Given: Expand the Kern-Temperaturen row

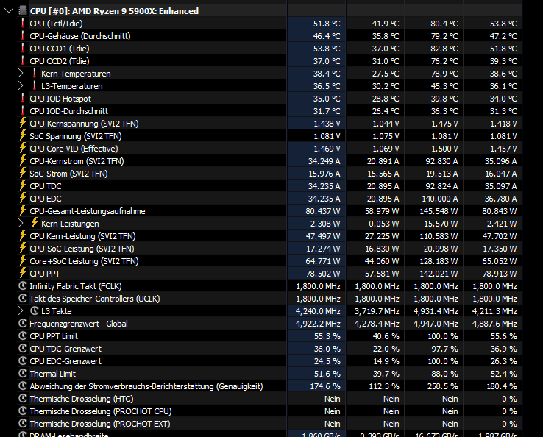Looking at the screenshot, I should coord(21,74).
